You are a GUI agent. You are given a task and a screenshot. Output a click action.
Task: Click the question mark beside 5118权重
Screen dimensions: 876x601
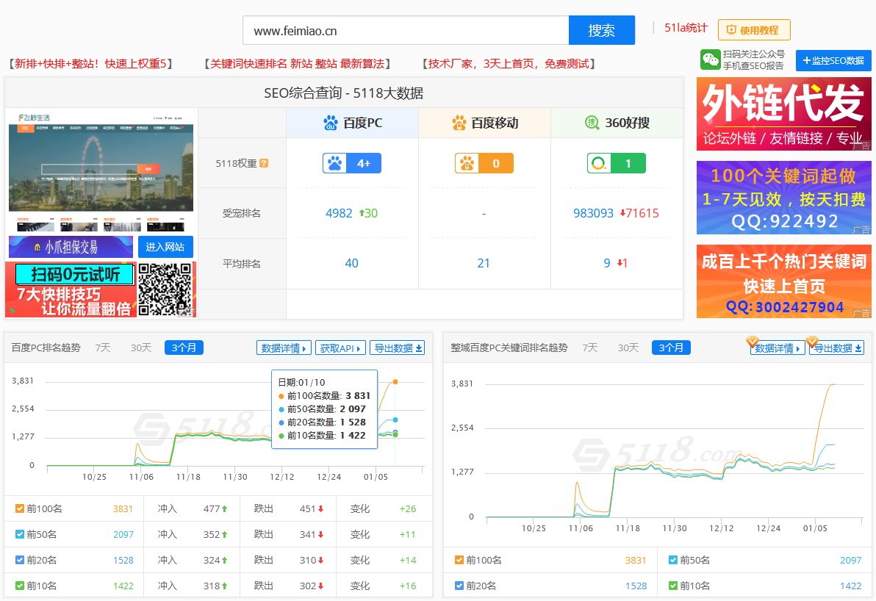tap(265, 163)
